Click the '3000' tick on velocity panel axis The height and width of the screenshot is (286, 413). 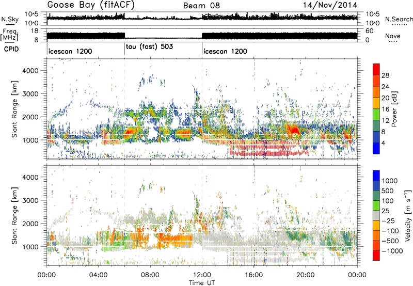[x=30, y=200]
